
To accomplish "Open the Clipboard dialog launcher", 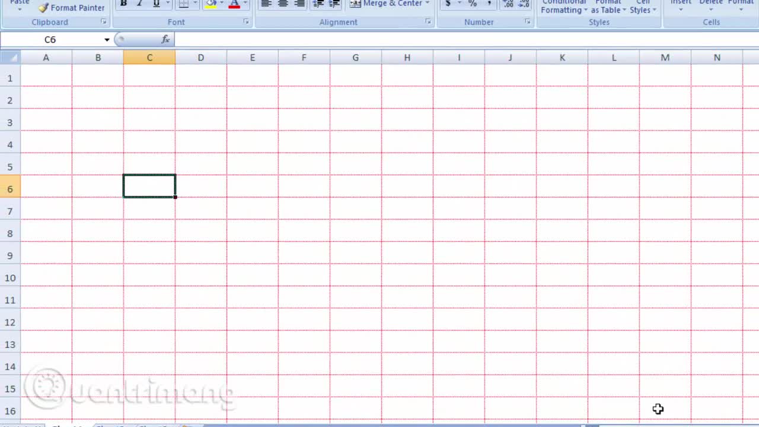I will (x=103, y=22).
